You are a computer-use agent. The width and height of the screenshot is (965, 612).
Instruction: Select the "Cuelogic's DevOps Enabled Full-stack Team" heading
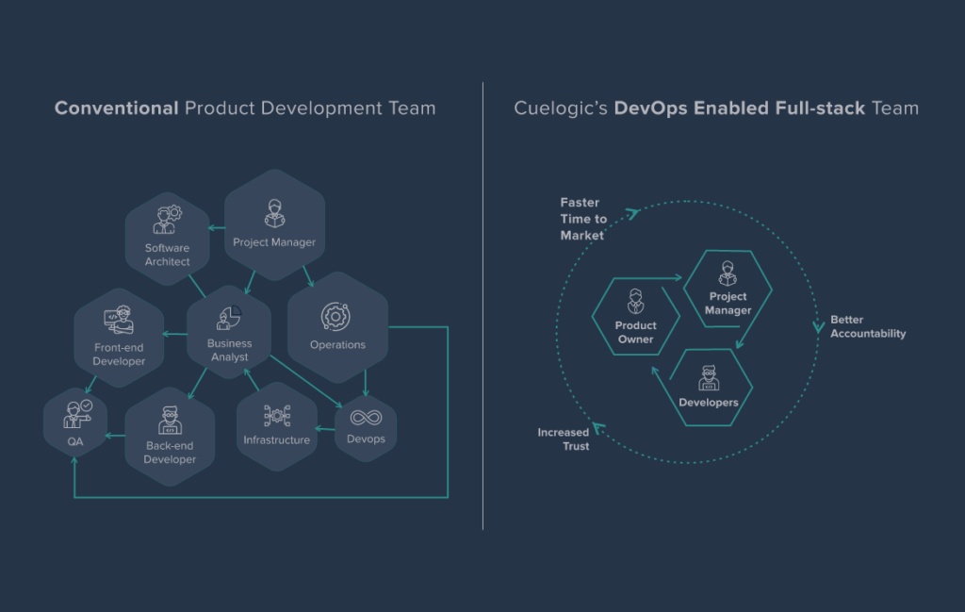click(716, 108)
